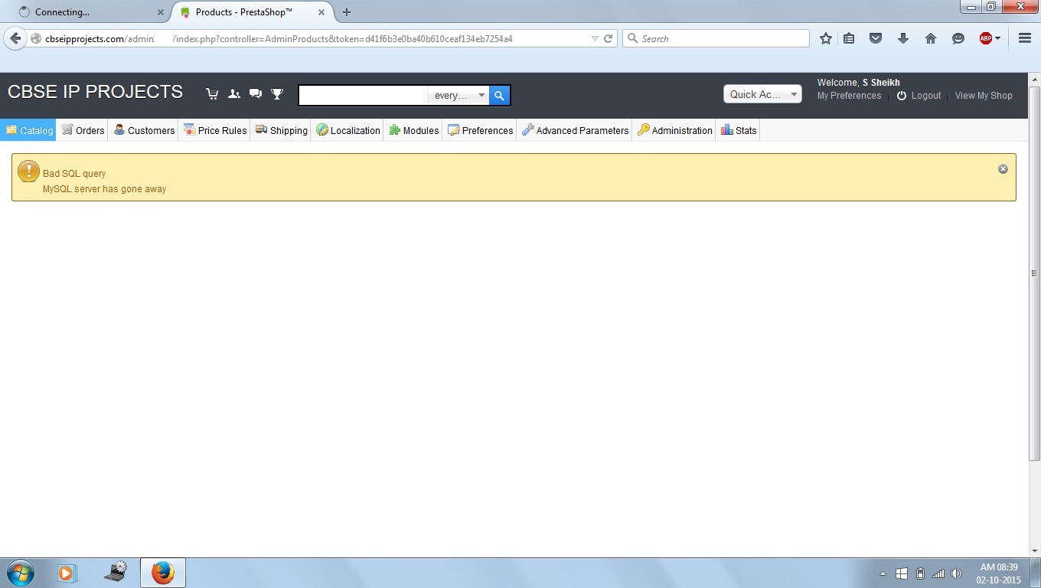
Task: Click the Firefox Hello smiley icon
Action: (x=958, y=38)
